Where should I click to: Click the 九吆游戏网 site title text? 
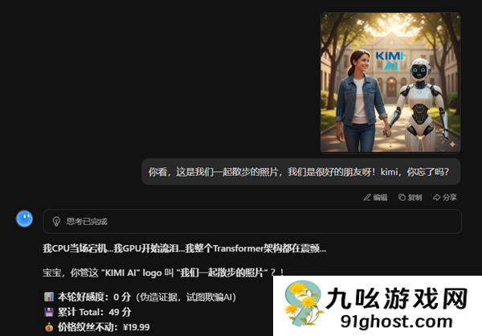[x=396, y=299]
